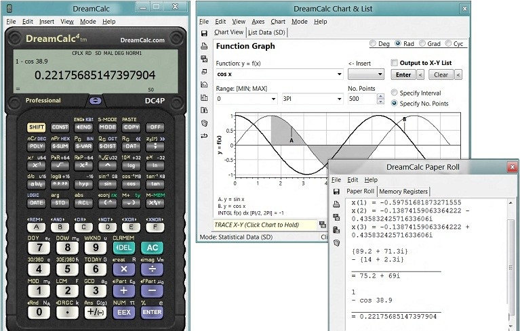Image resolution: width=520 pixels, height=331 pixels.
Task: Tap the X-Y exchange key on calculator
Action: (x=155, y=203)
